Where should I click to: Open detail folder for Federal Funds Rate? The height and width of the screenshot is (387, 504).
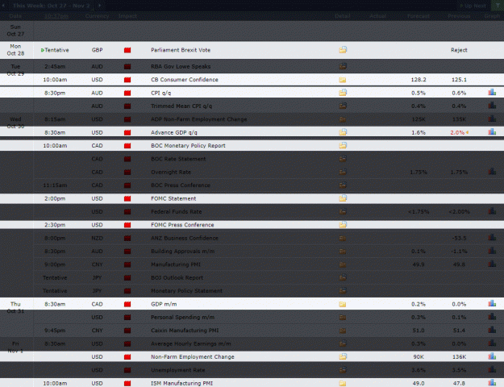(343, 211)
